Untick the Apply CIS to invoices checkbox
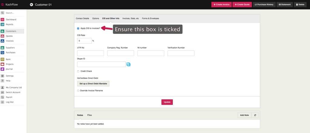310x133 pixels. (x=78, y=28)
